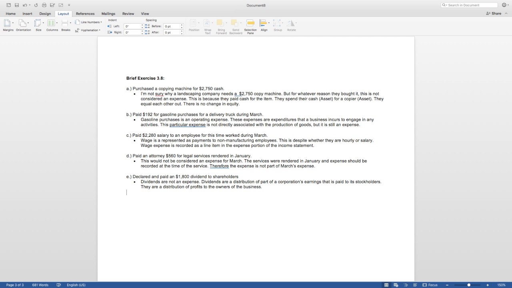Screen dimensions: 512x288
Task: Open the Review tab
Action: (128, 14)
